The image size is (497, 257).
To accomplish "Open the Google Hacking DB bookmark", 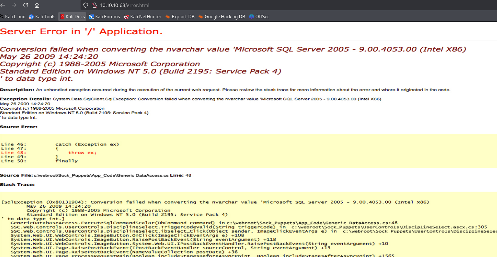I will pyautogui.click(x=222, y=17).
